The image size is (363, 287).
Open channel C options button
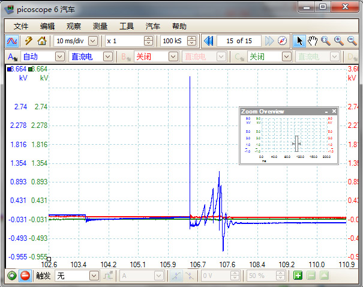click(x=239, y=57)
